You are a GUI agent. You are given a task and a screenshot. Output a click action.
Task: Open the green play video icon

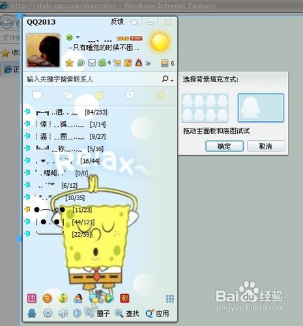pyautogui.click(x=109, y=298)
